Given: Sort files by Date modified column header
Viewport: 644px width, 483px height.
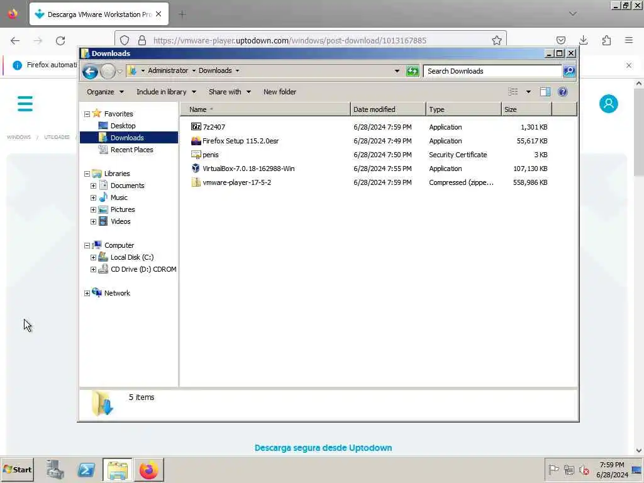Looking at the screenshot, I should 388,109.
